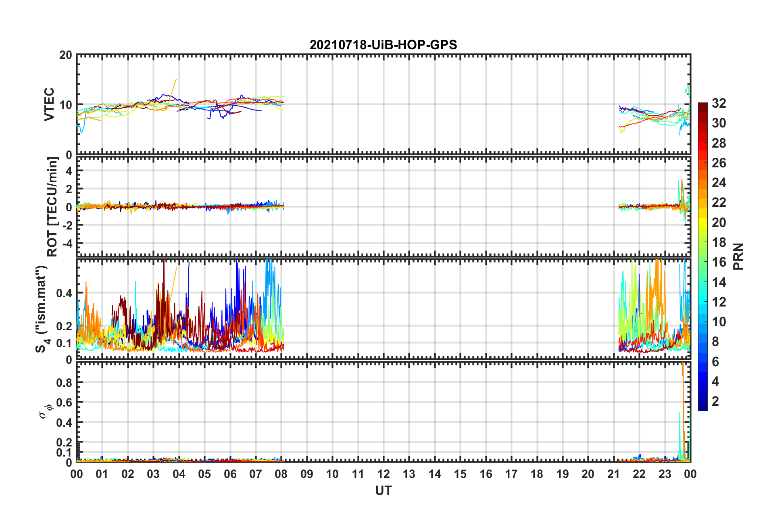Image resolution: width=767 pixels, height=513 pixels.
Task: Select the UT axis hour label 14
Action: click(x=435, y=474)
